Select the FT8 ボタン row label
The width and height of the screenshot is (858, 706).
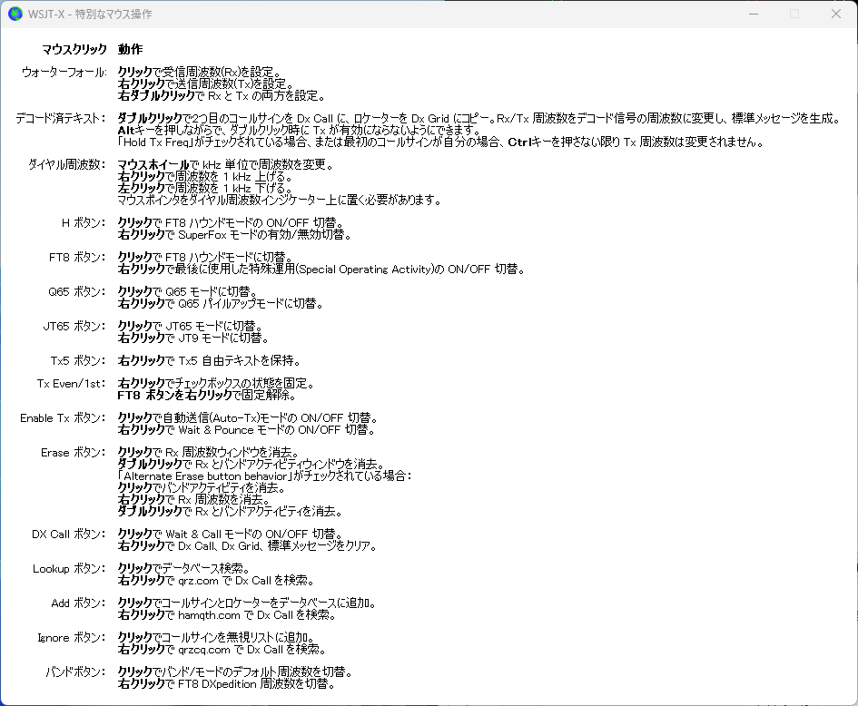[x=78, y=257]
